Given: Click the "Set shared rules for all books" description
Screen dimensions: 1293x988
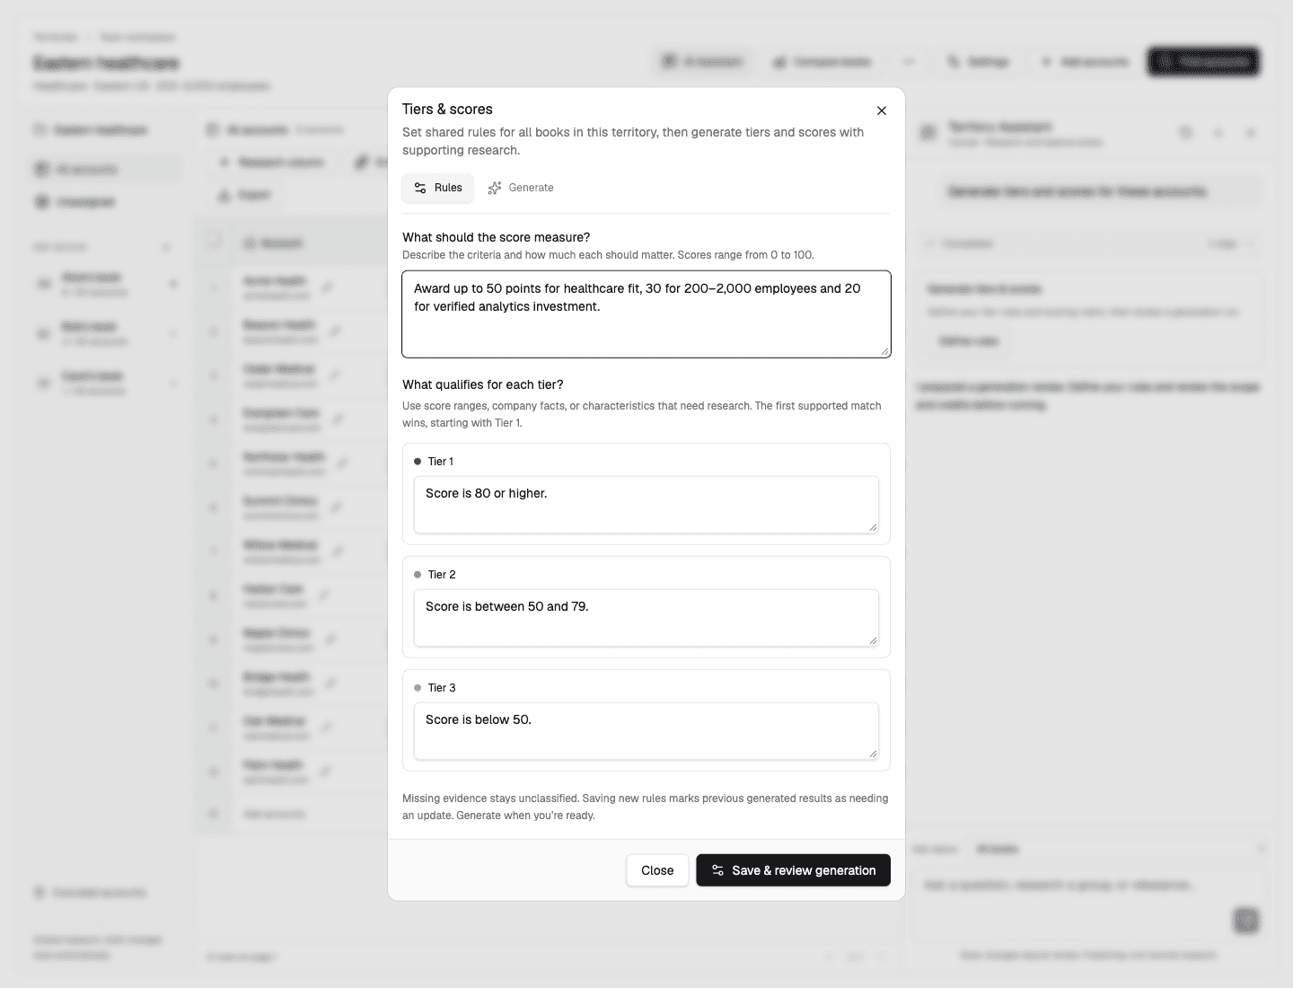Looking at the screenshot, I should click(x=633, y=141).
